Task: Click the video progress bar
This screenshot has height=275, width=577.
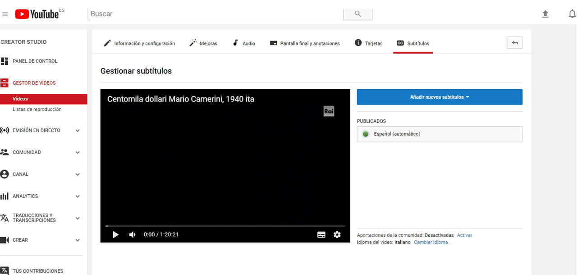Action: [x=225, y=226]
